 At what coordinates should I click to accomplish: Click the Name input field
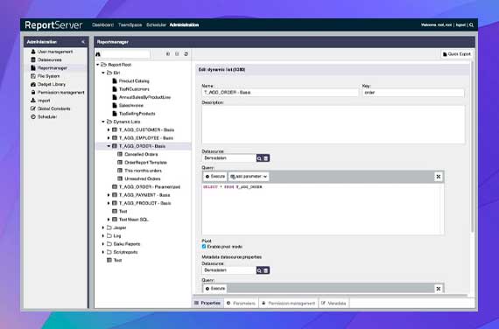pos(280,93)
